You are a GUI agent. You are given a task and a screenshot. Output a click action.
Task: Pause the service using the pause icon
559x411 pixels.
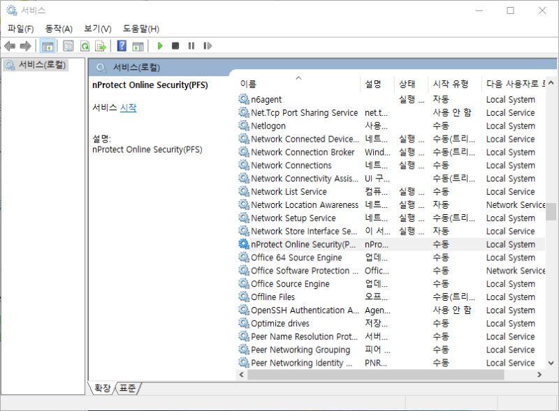tap(191, 46)
